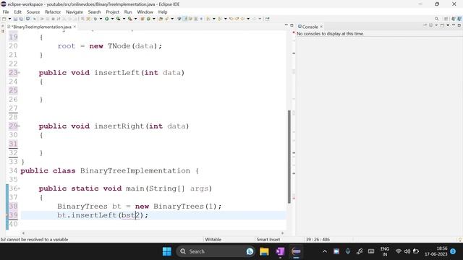Click the Run External Tools icon
This screenshot has height=260, width=463.
point(129,19)
